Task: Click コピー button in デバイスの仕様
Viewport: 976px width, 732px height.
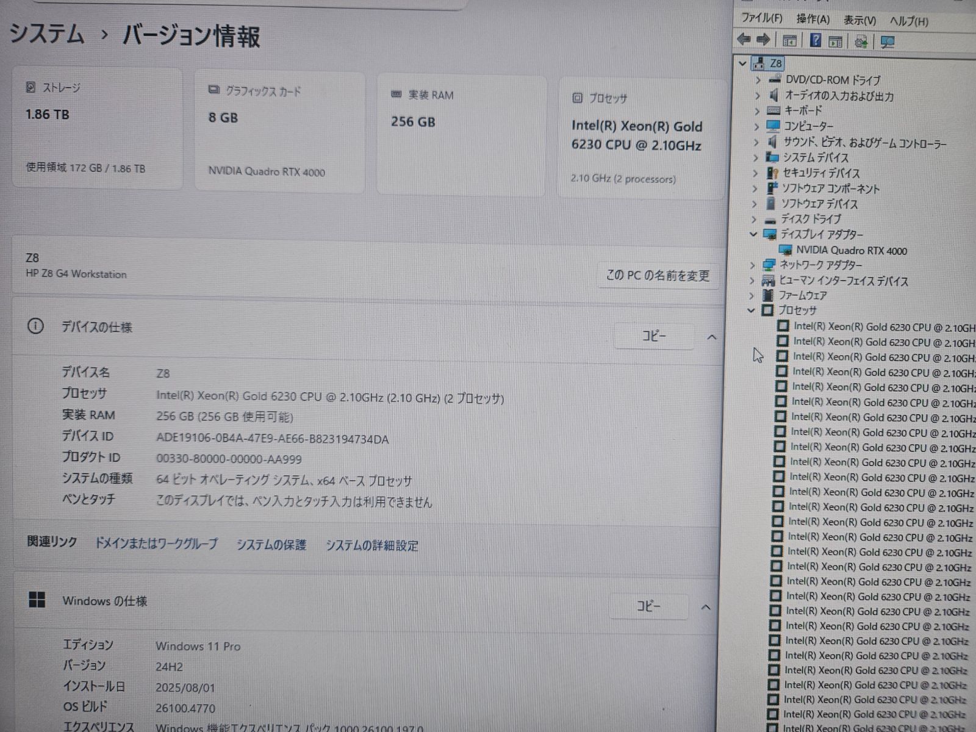Action: pyautogui.click(x=654, y=336)
